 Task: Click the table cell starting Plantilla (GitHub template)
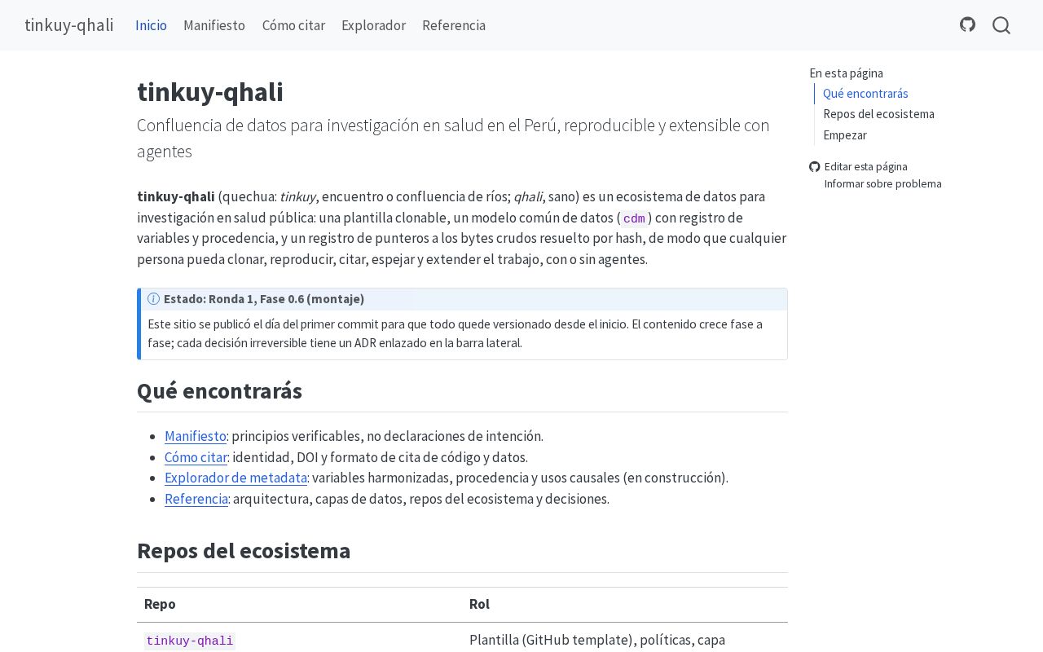tap(597, 641)
